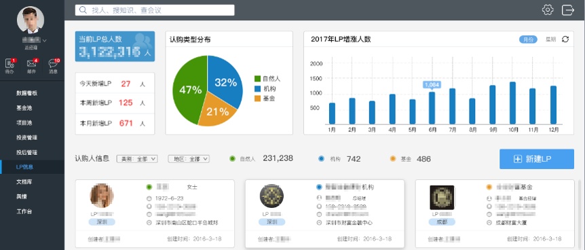The height and width of the screenshot is (250, 585).
Task: Open 基金池 in the sidebar
Action: pos(24,108)
